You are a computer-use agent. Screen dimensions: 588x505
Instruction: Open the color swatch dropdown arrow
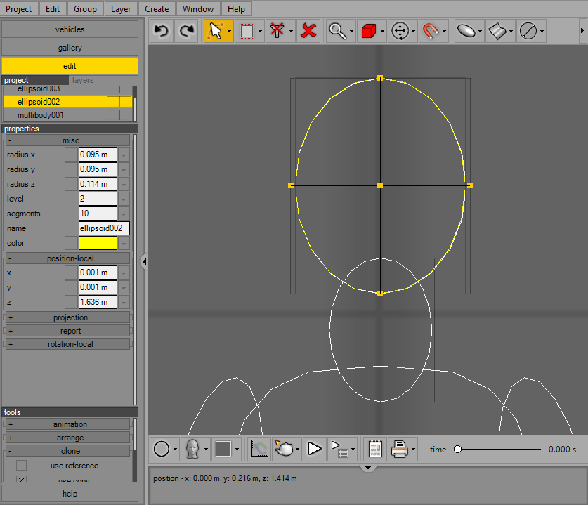coord(124,243)
